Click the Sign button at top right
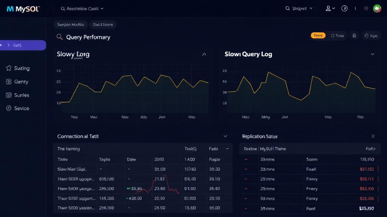The width and height of the screenshot is (387, 217). tap(372, 35)
